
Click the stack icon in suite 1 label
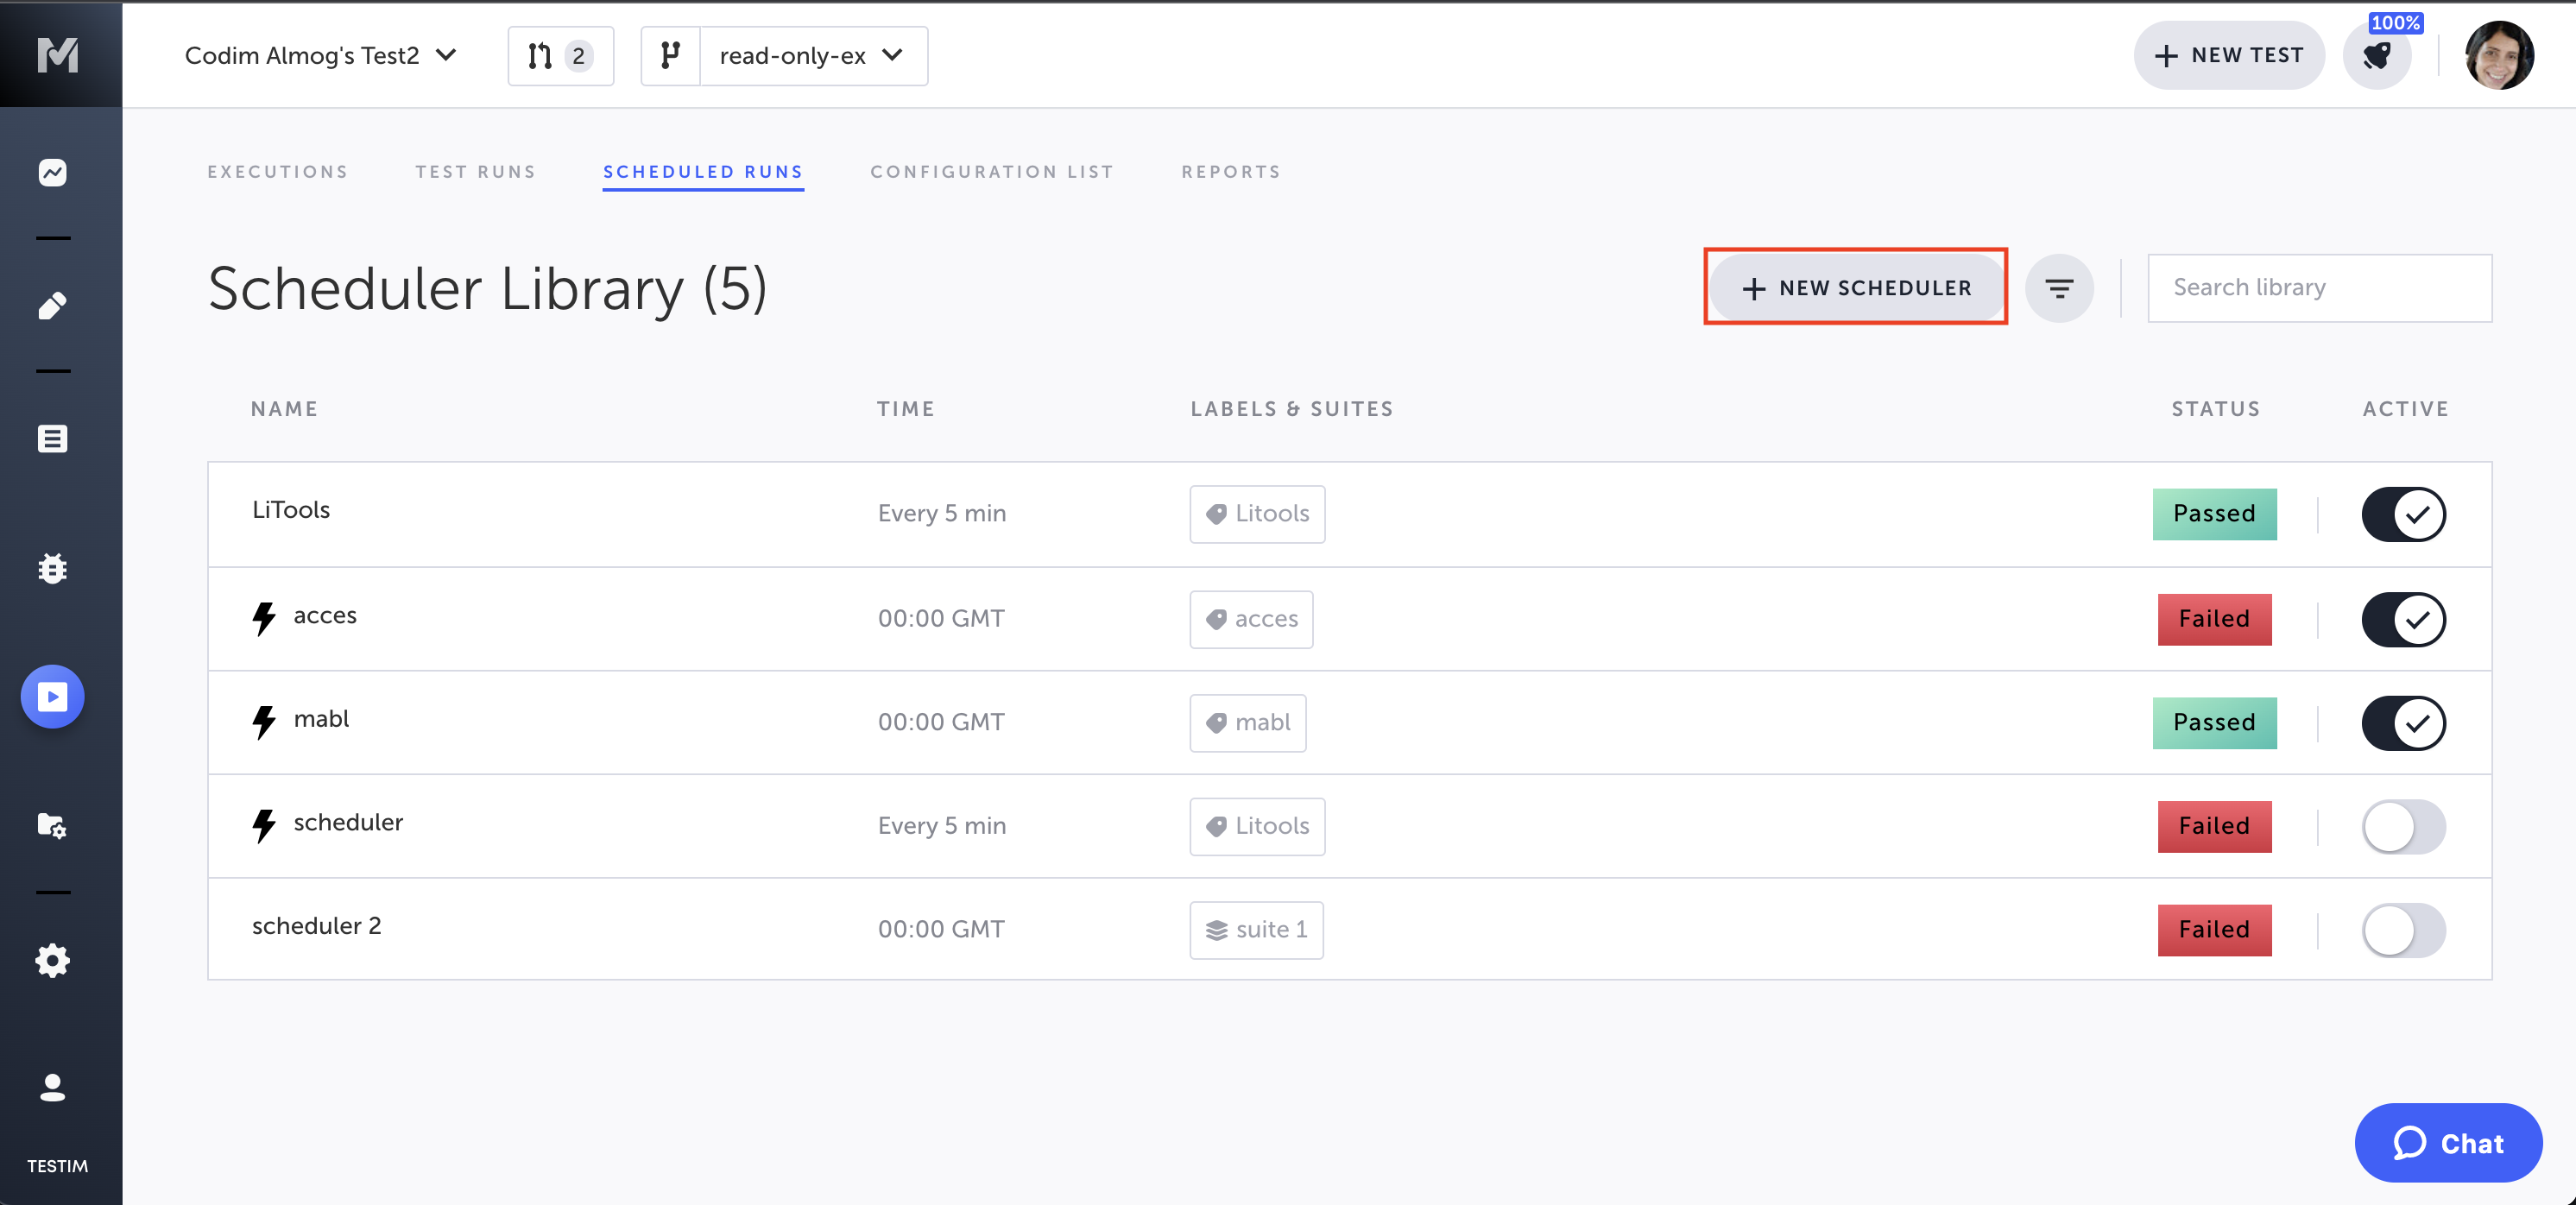point(1217,930)
